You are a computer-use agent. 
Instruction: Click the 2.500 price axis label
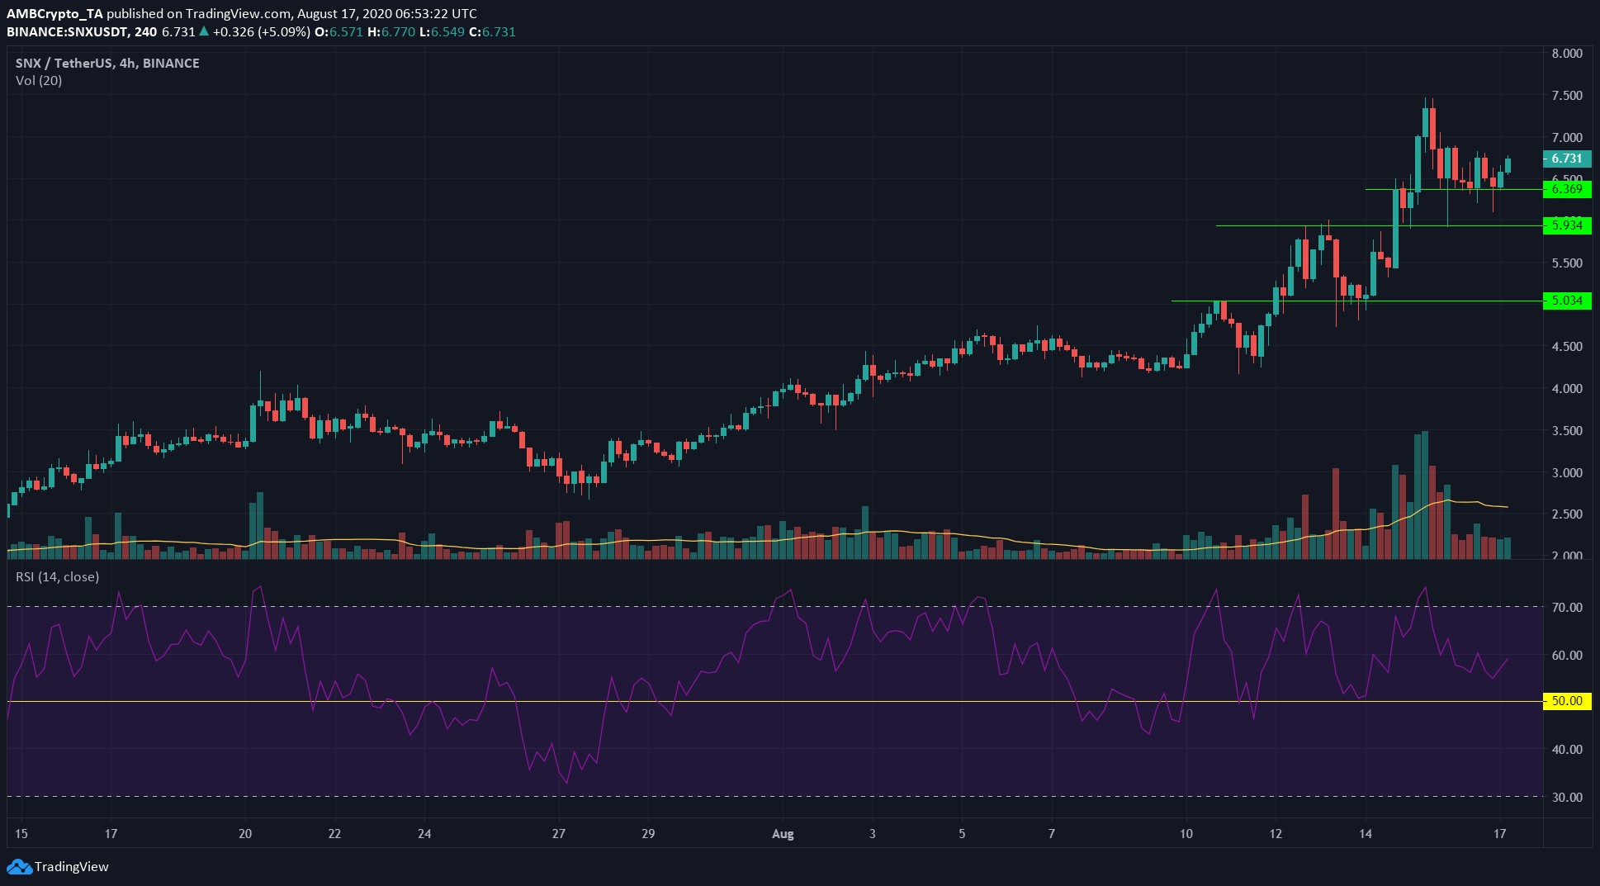coord(1567,514)
